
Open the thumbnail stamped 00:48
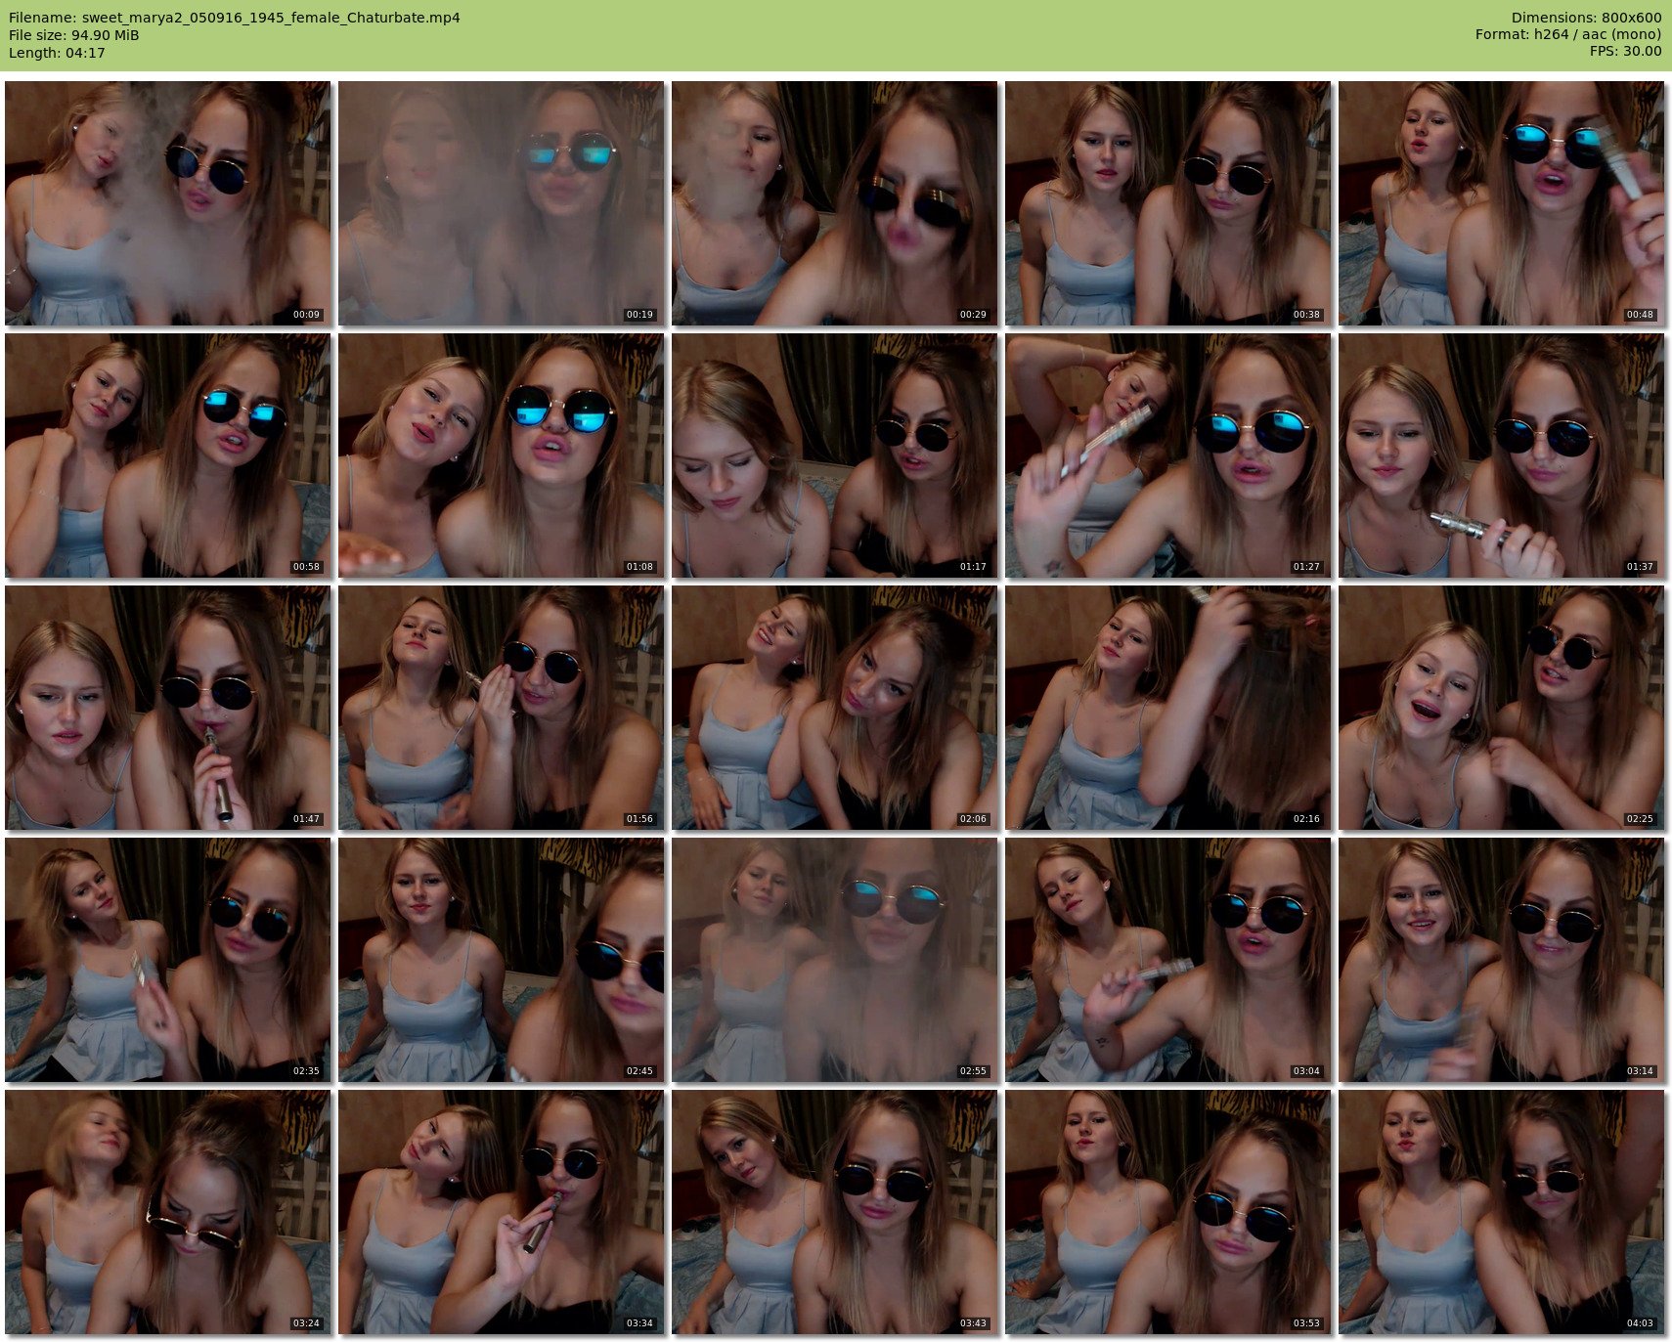pos(1501,203)
